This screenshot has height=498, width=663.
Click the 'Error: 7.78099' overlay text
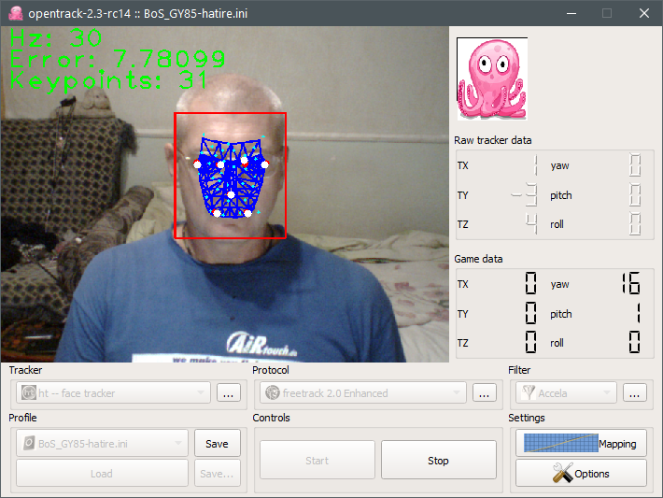pos(118,59)
